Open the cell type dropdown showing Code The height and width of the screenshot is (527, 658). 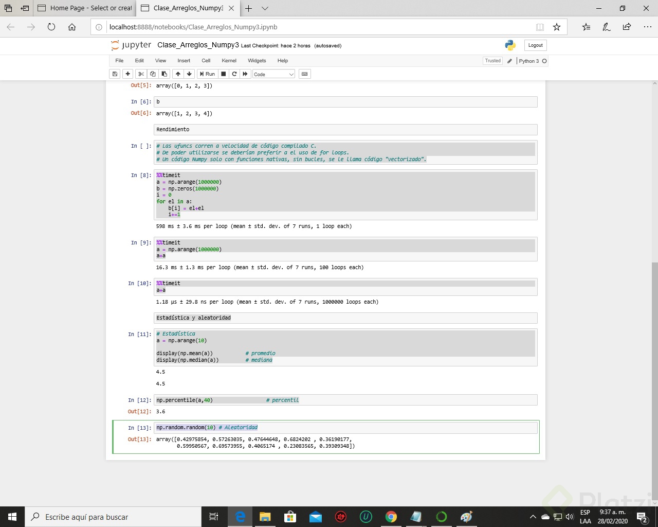[x=273, y=74]
